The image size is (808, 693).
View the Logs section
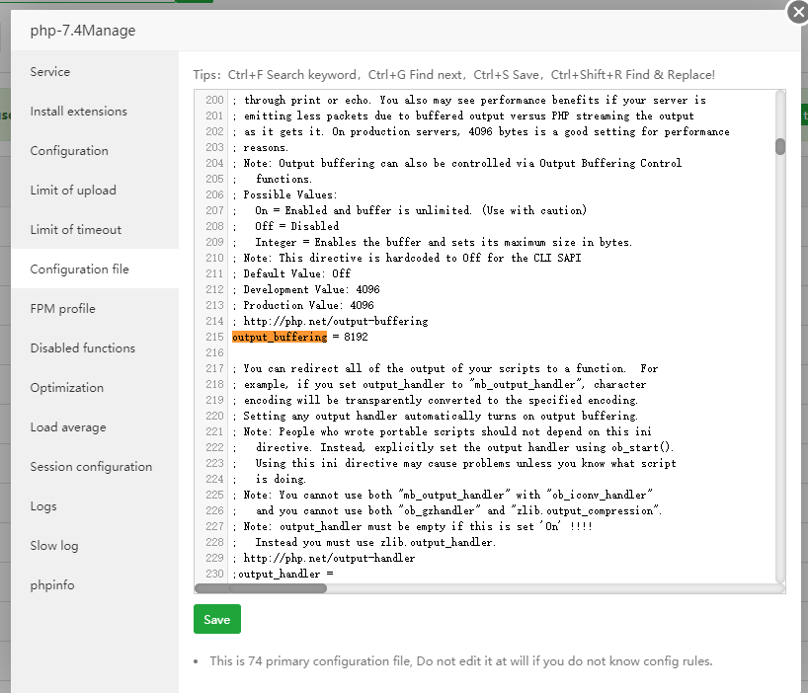click(x=43, y=506)
